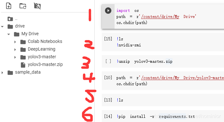The height and width of the screenshot is (122, 224).
Task: Select the DeepLearning tree label
Action: (x=42, y=49)
